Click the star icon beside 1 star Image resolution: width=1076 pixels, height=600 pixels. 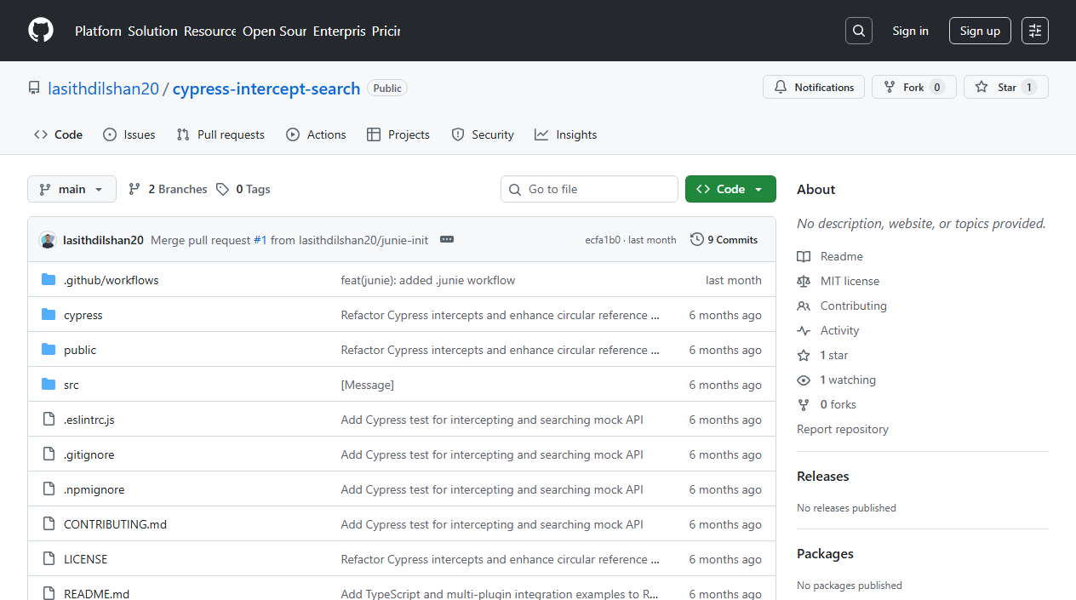[804, 355]
